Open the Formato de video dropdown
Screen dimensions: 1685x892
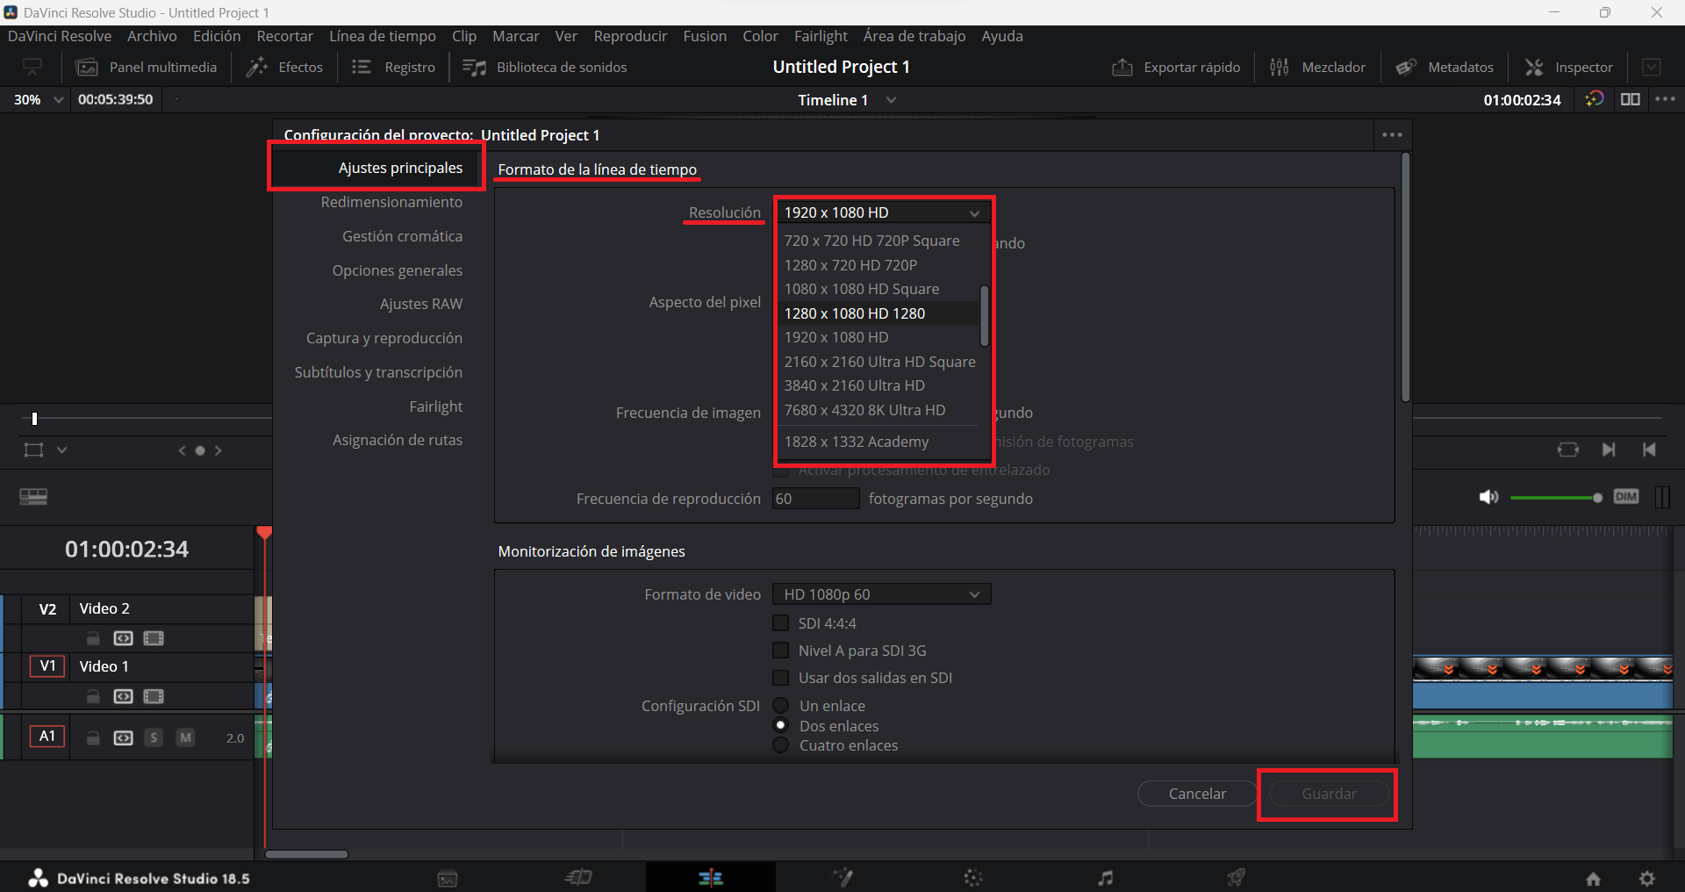pyautogui.click(x=882, y=594)
